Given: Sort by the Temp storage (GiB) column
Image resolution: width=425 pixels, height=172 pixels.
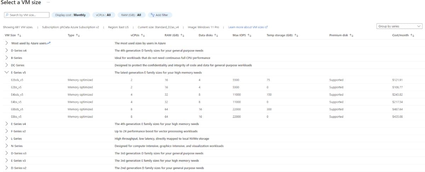Looking at the screenshot, I should click(283, 35).
